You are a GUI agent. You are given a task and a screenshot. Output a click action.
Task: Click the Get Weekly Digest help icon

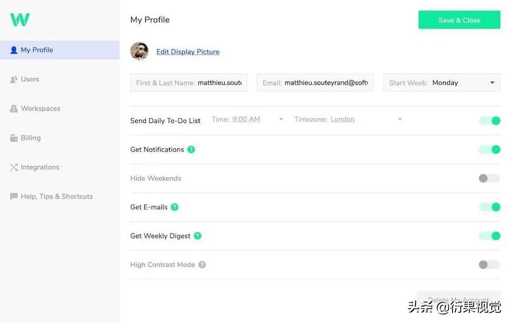[198, 236]
